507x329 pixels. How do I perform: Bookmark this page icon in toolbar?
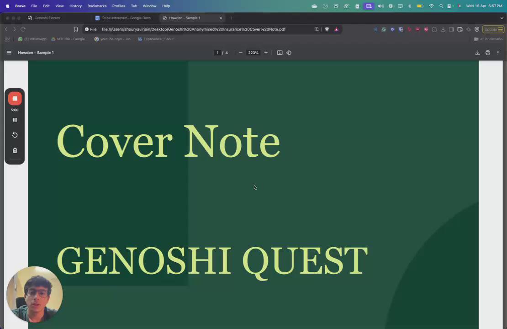point(76,29)
